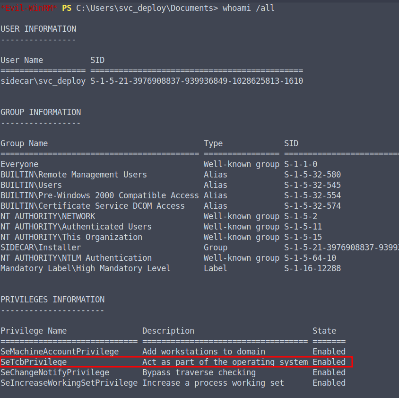Click the SeIncreaseWorkingSetPrivilege privilege name
Screen dimensions: 399x398
[69, 383]
